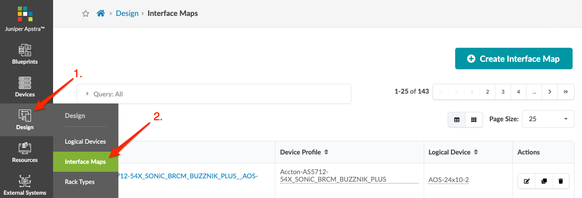Select Rack Types in Design menu
This screenshot has width=582, height=198.
click(79, 182)
